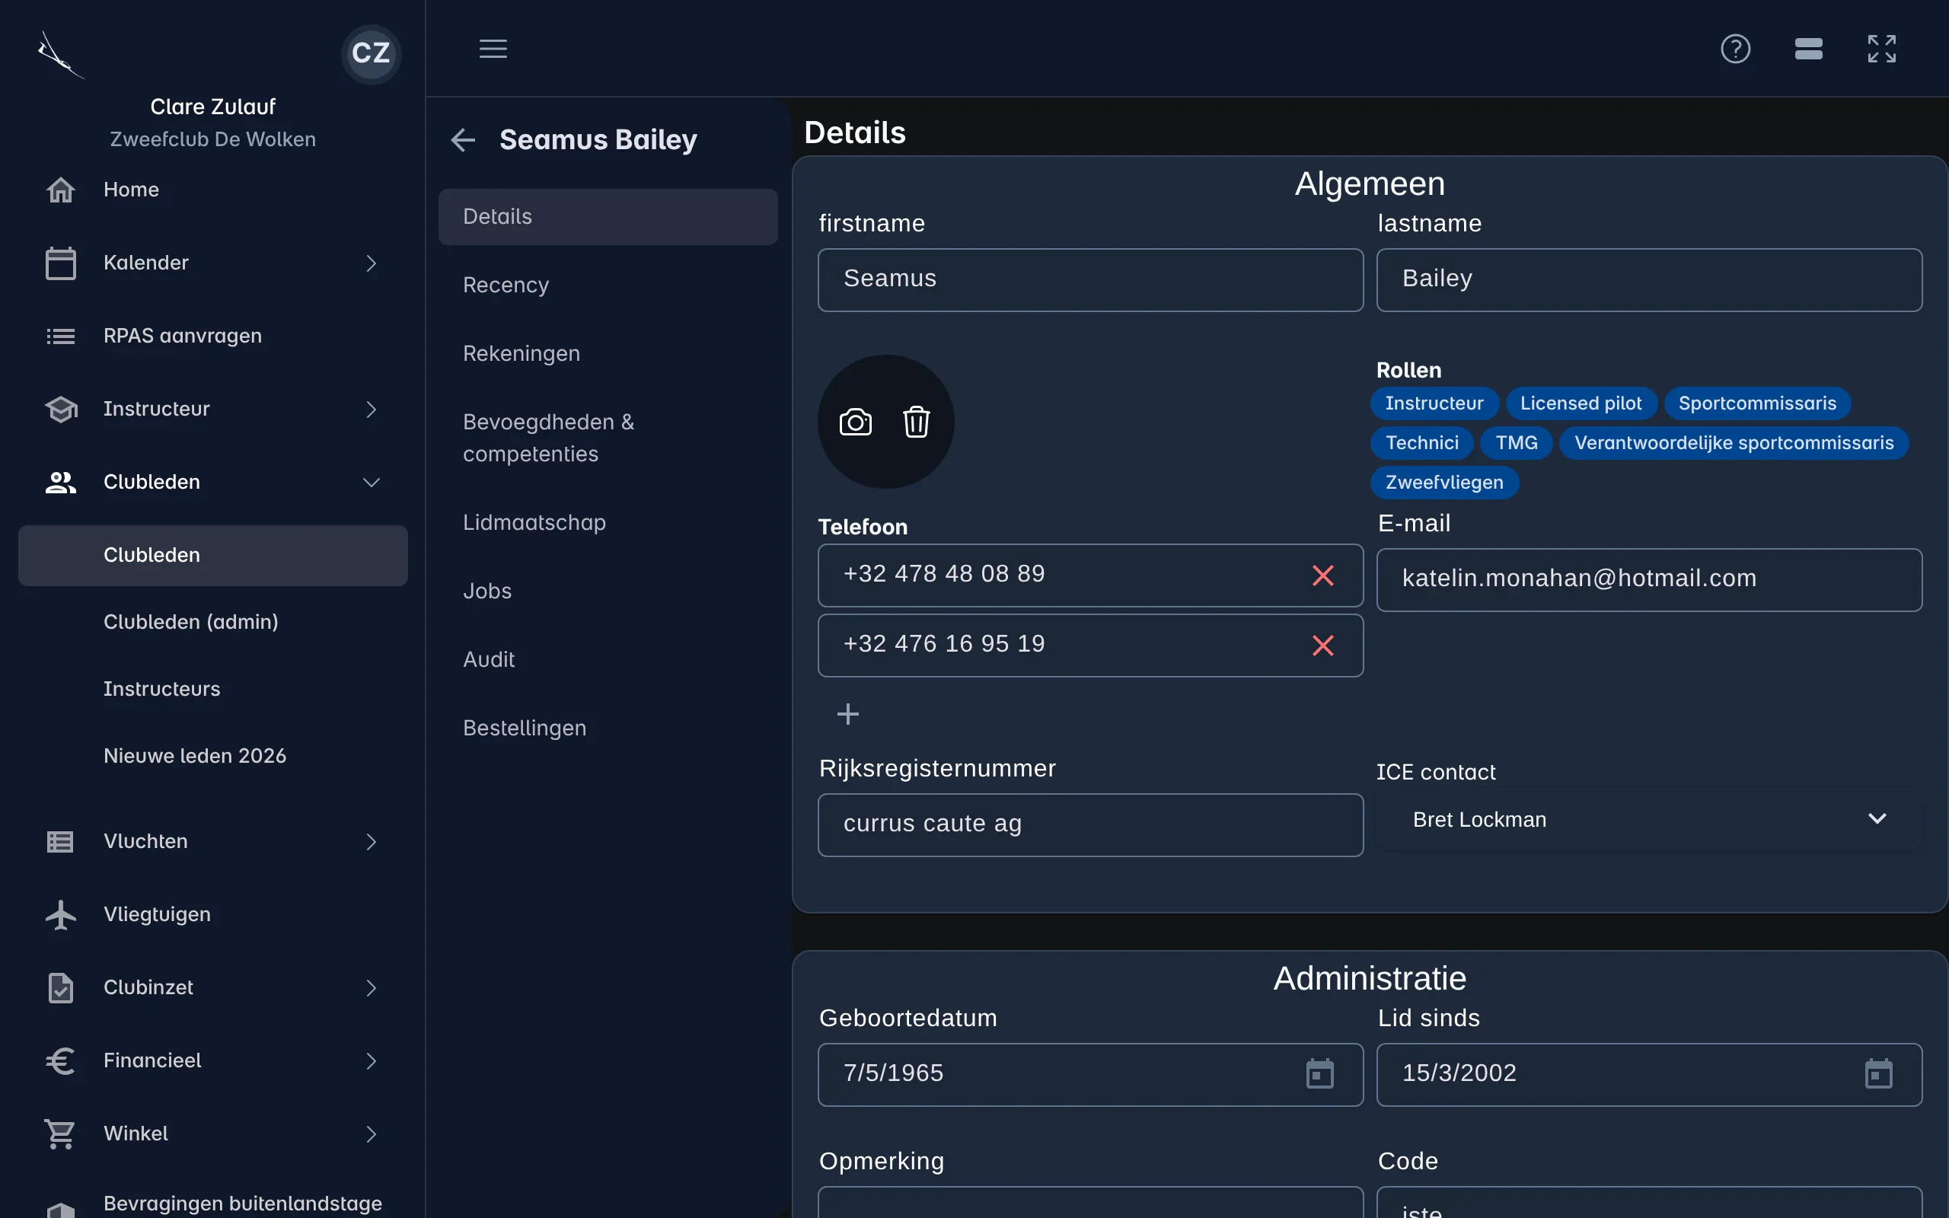
Task: Open Geboortedatum calendar picker icon
Action: click(x=1319, y=1074)
